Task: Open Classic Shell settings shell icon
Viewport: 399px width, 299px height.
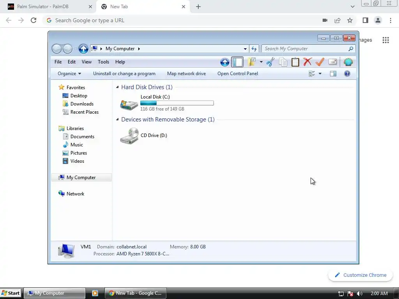Action: coord(348,62)
